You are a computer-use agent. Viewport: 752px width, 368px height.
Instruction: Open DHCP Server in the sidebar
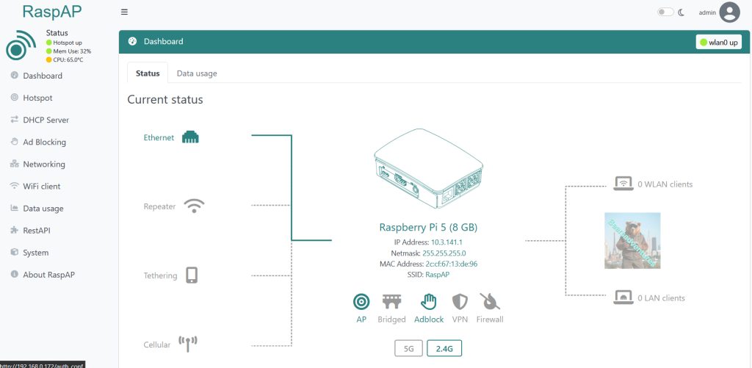click(x=46, y=120)
